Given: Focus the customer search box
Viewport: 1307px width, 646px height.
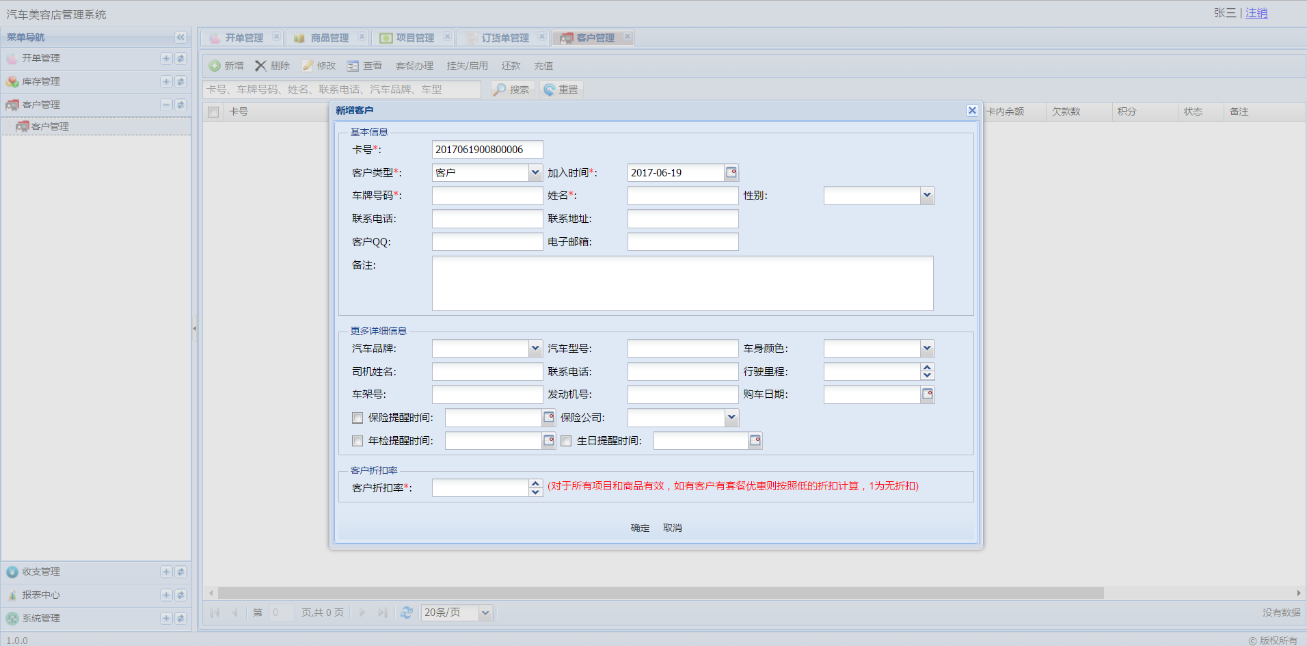Looking at the screenshot, I should point(342,90).
